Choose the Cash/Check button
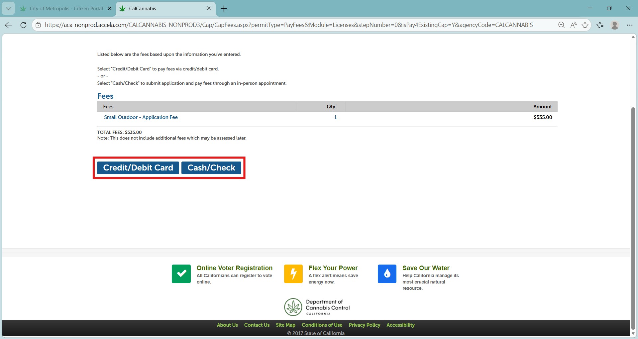Viewport: 638px width, 339px height. (x=211, y=168)
